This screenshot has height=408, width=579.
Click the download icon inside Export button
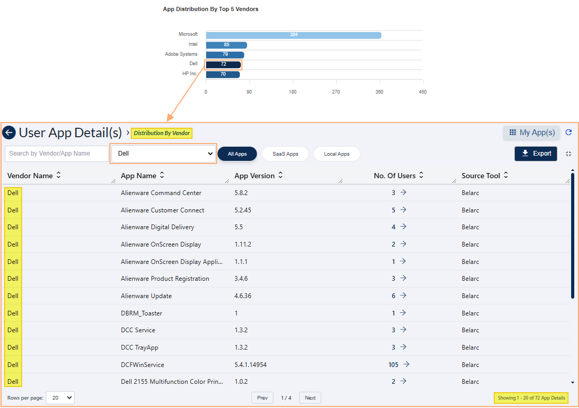525,154
